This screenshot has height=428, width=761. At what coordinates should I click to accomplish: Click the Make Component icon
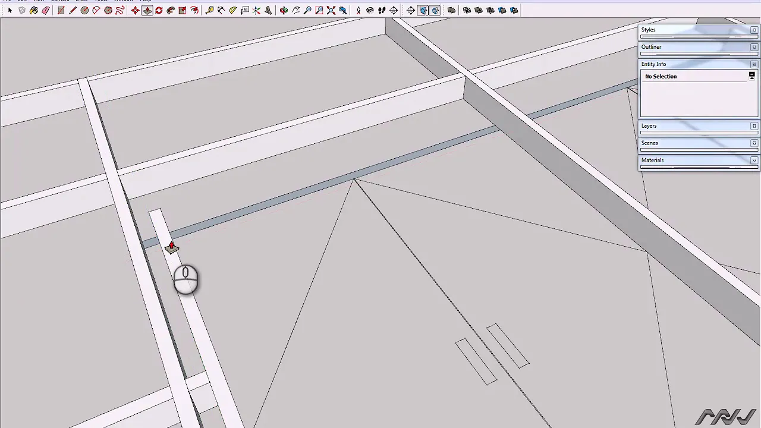coord(22,10)
